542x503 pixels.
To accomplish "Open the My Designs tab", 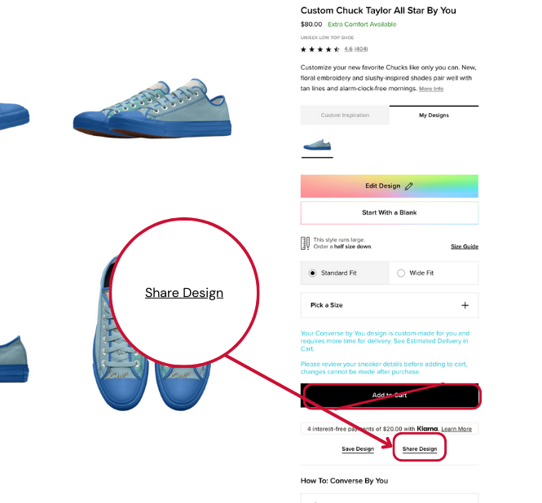I will [x=434, y=115].
